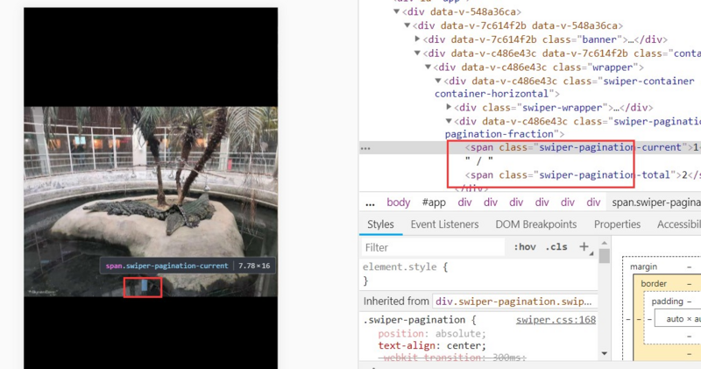Switch to the DOM Breakpoints tab
701x369 pixels.
[x=536, y=224]
